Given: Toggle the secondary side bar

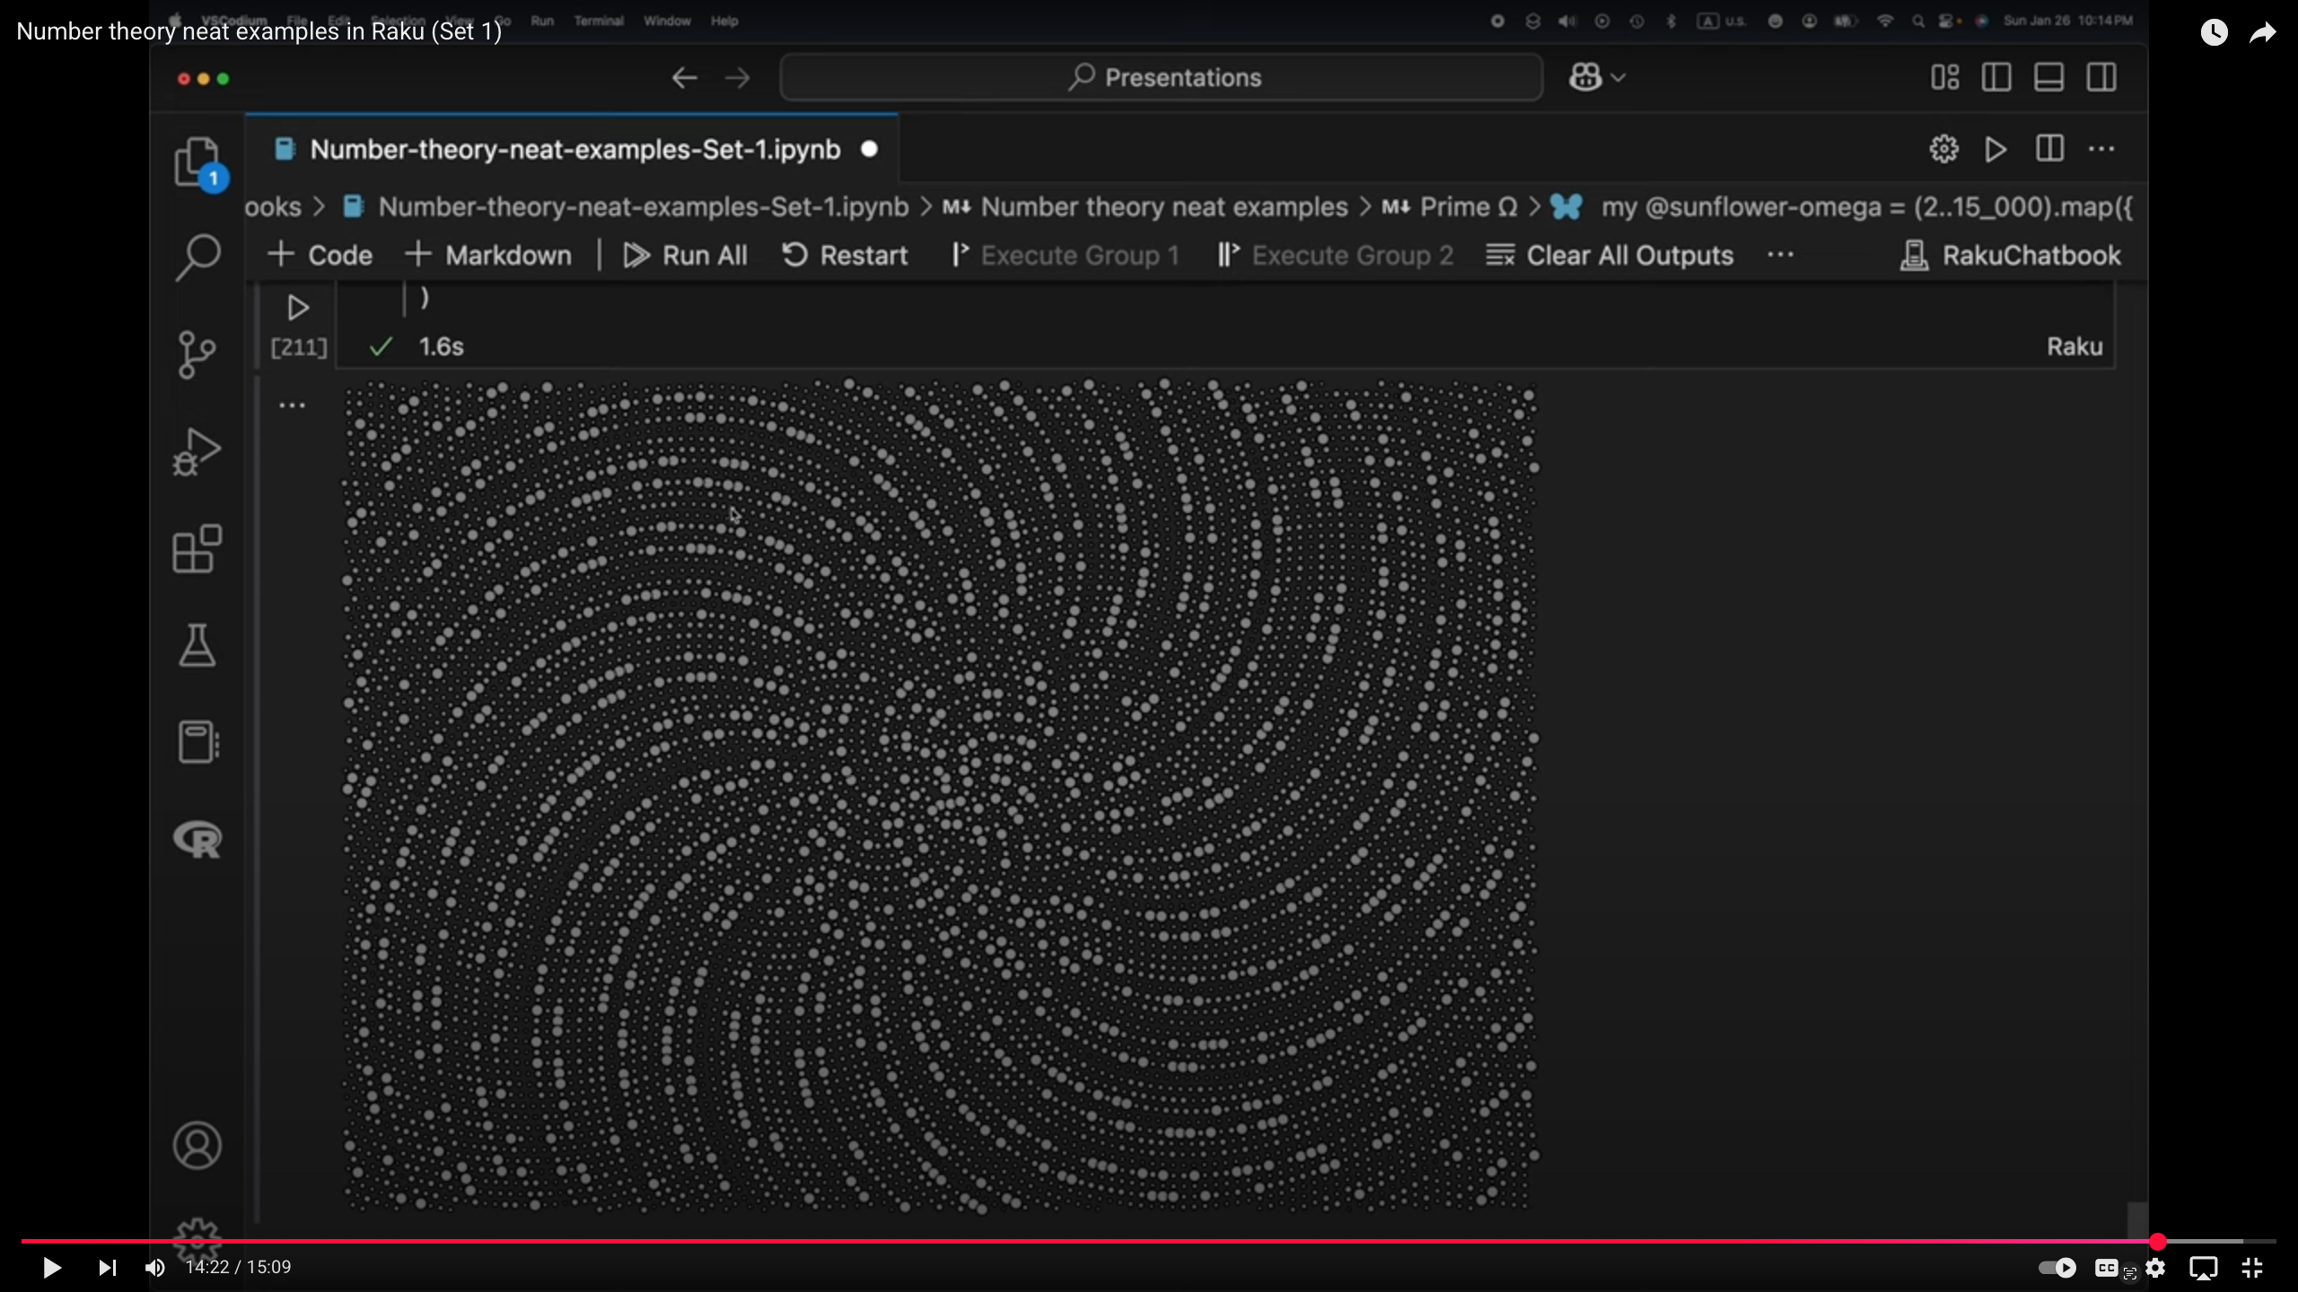Looking at the screenshot, I should pos(2101,77).
